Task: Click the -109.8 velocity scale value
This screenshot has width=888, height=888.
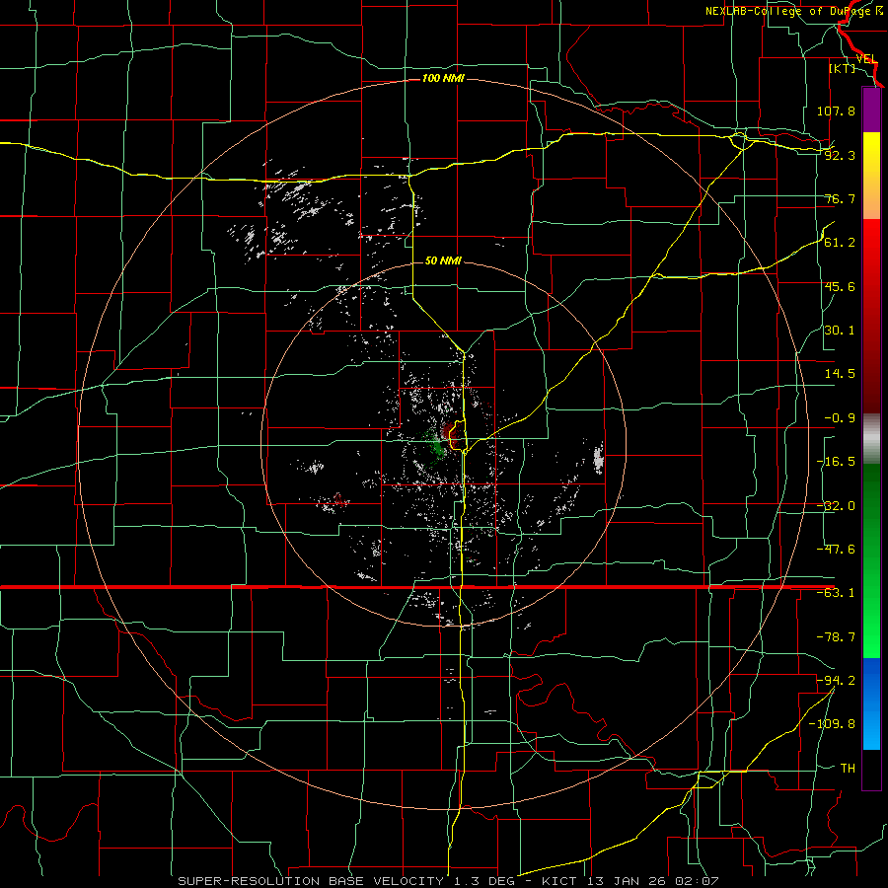Action: click(x=832, y=724)
